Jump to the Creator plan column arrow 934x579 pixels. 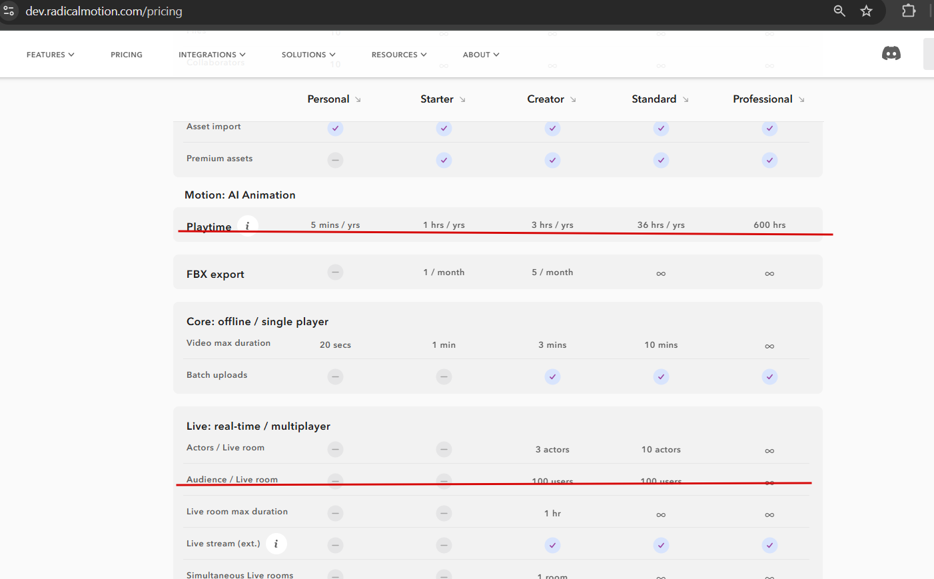tap(573, 100)
